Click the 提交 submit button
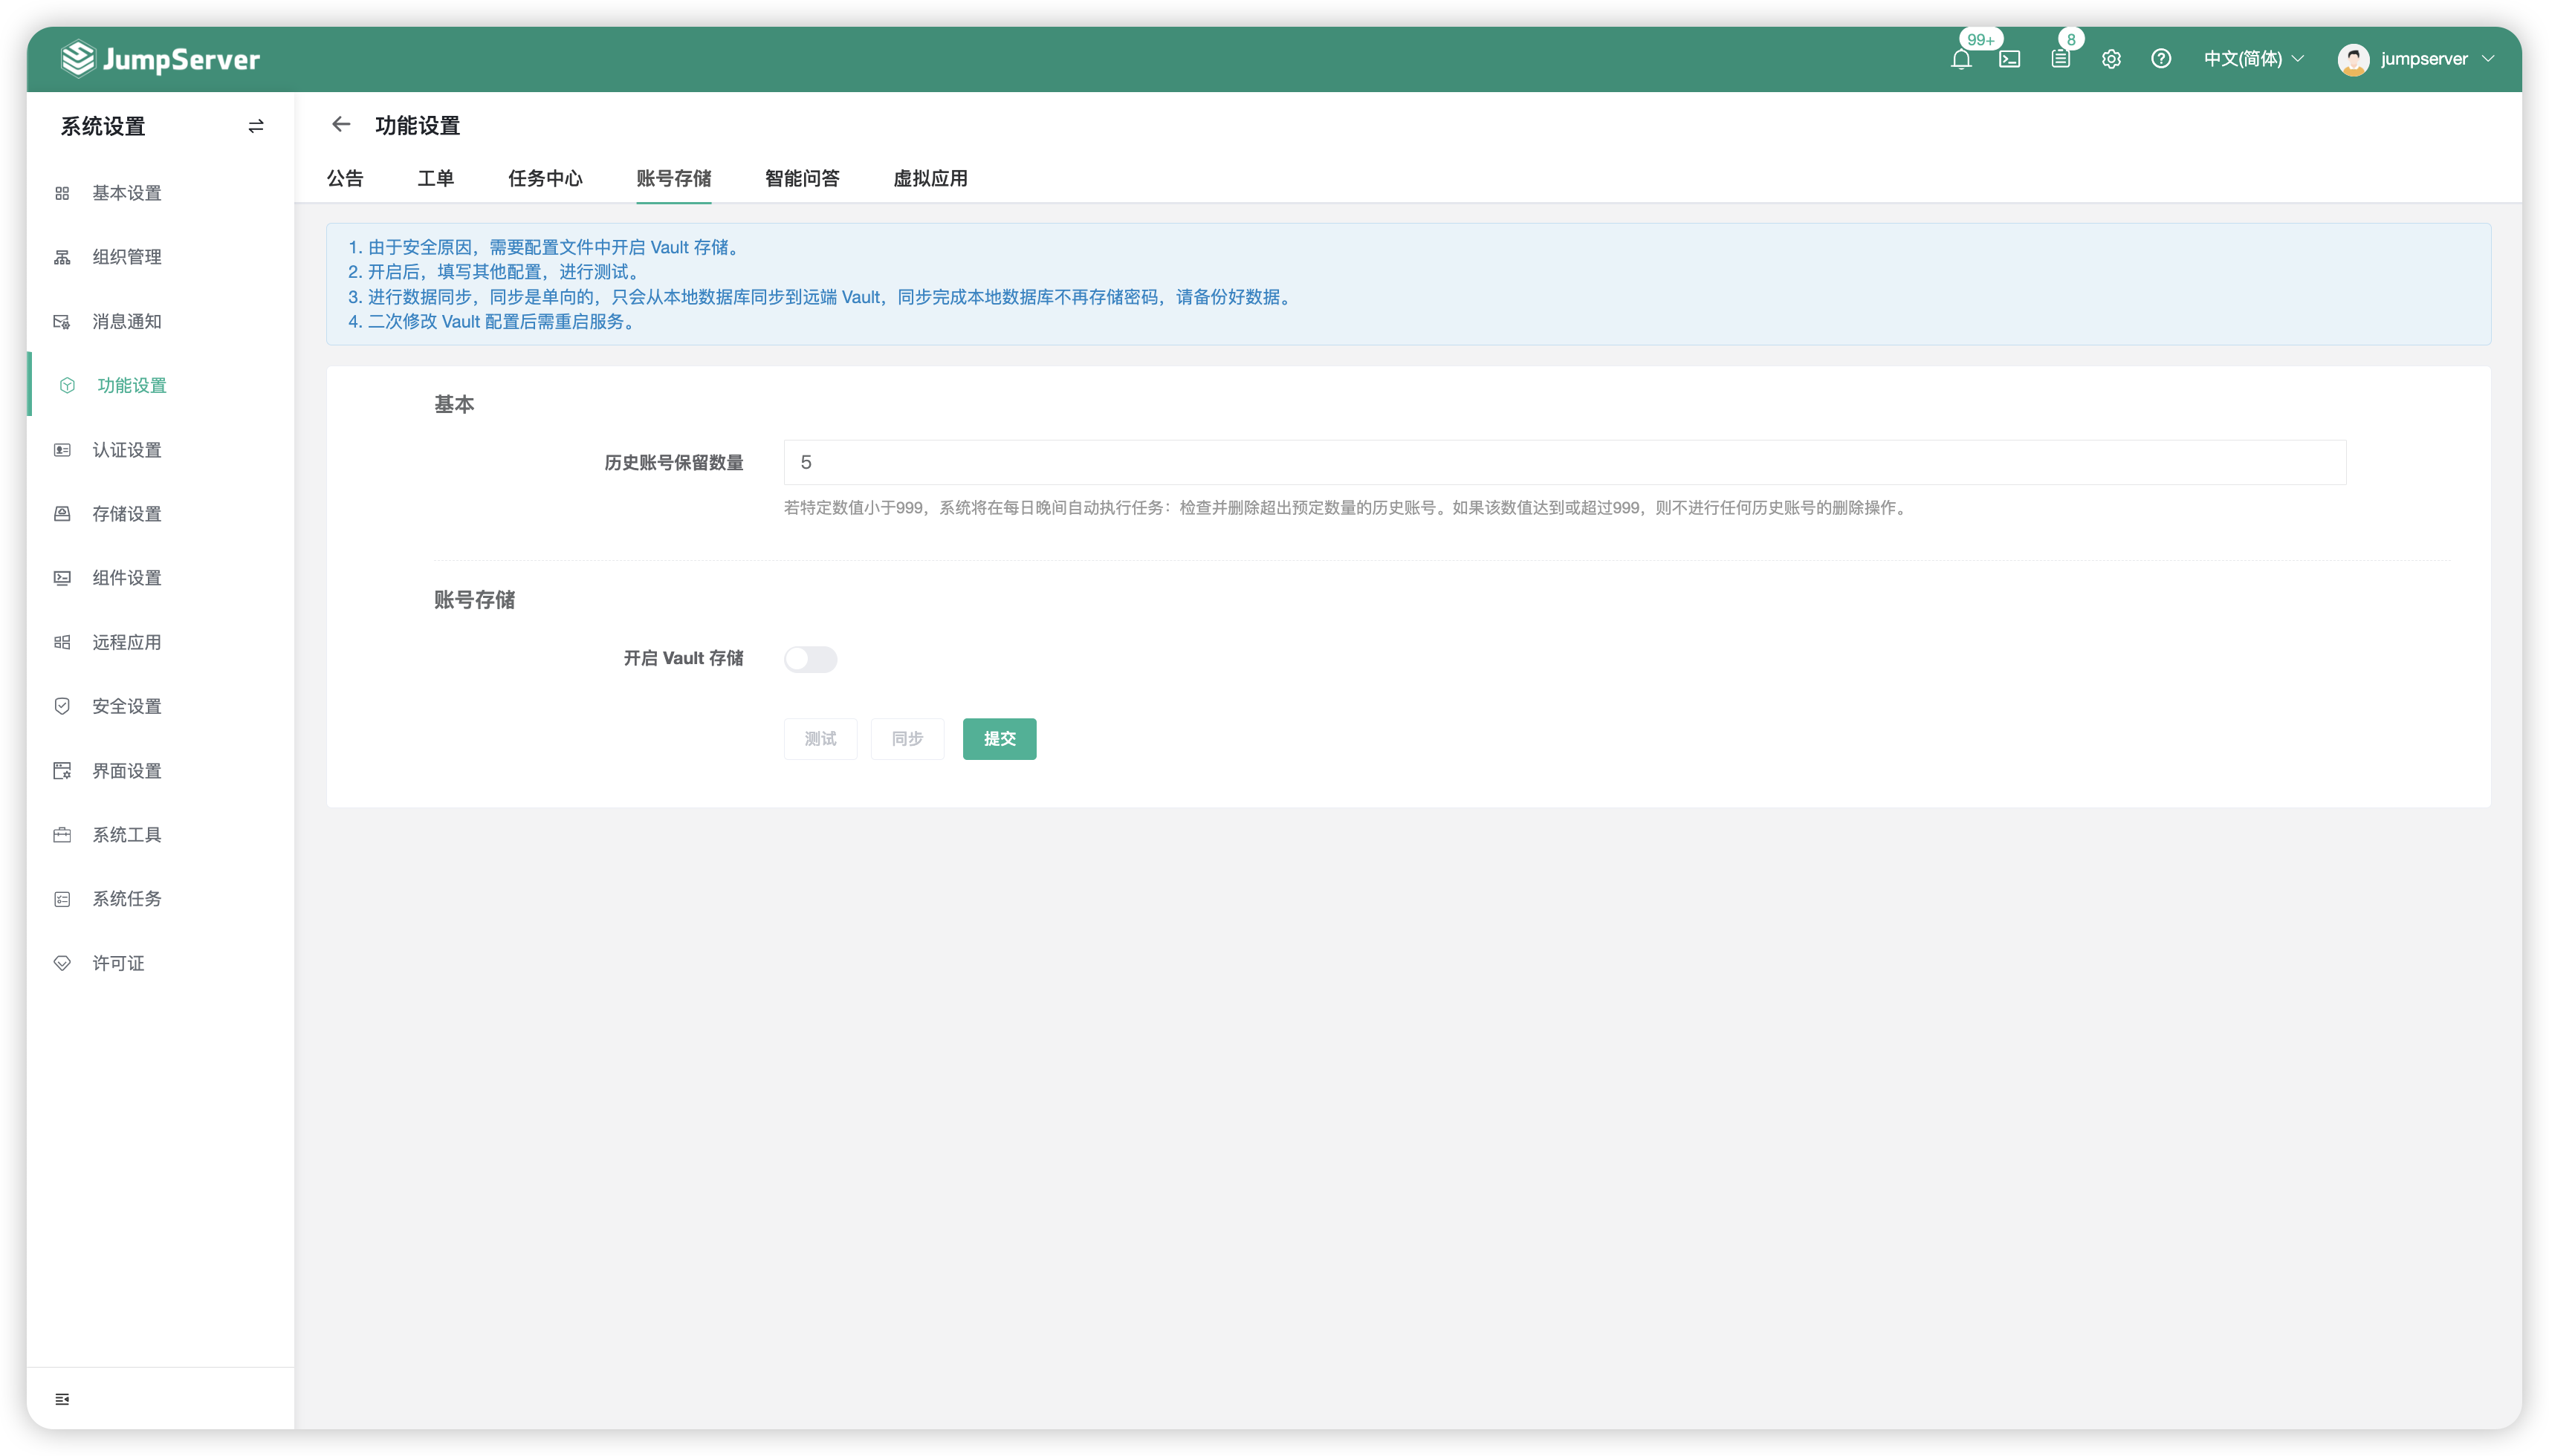 (x=1000, y=739)
